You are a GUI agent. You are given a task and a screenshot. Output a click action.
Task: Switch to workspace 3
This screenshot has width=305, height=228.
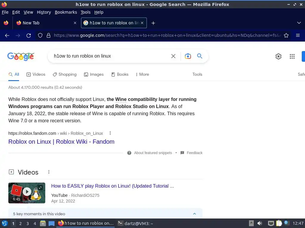pos(28,224)
